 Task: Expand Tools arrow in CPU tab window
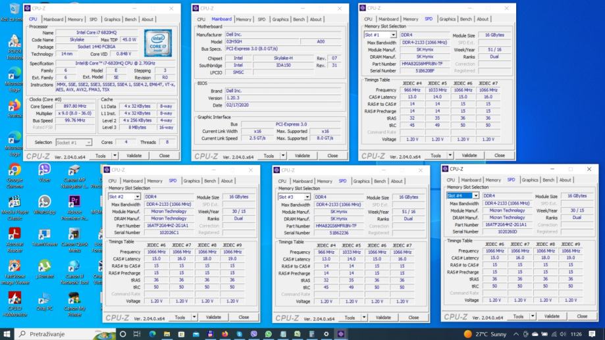(115, 156)
